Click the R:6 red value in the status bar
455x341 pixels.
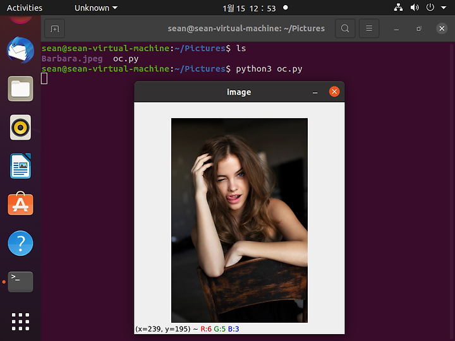pos(206,329)
